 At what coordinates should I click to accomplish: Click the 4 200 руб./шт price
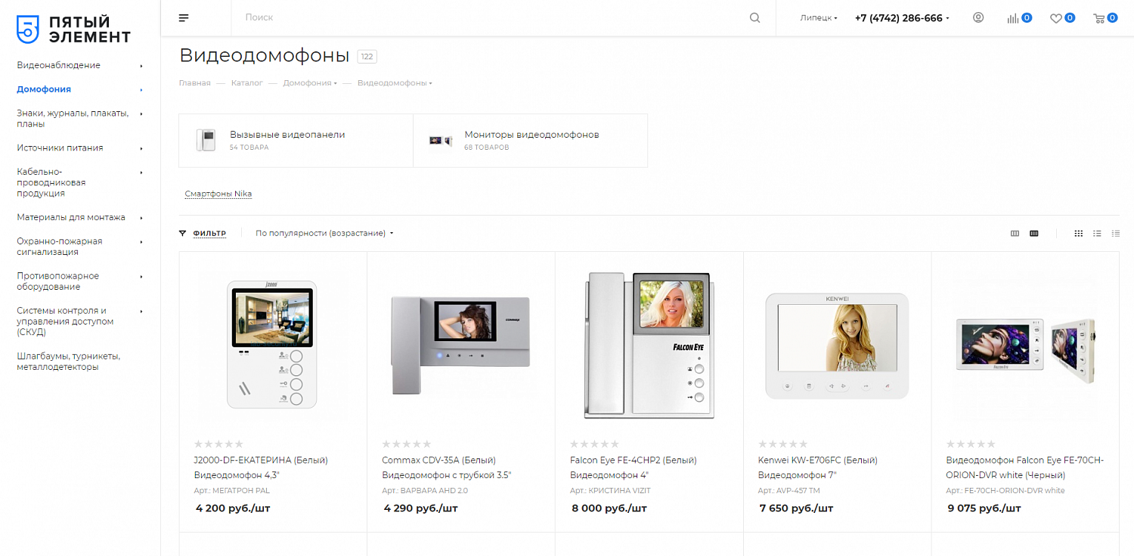click(x=233, y=508)
